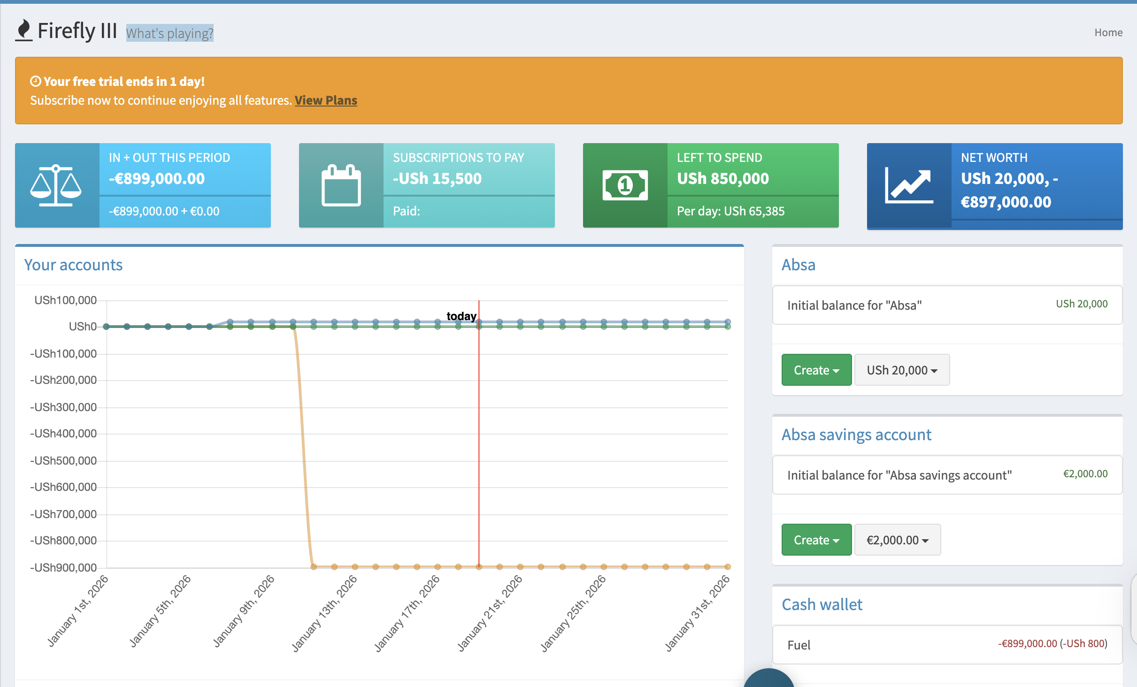Click the Firefly III flame logo
The image size is (1137, 687).
[23, 31]
